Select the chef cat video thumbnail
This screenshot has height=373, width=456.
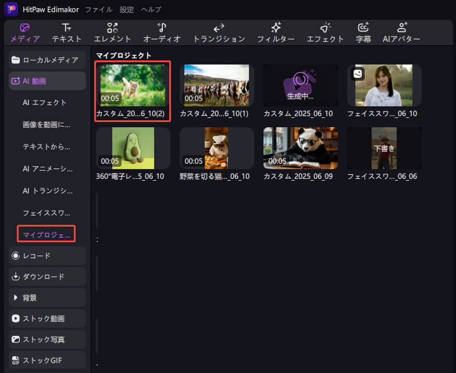tap(216, 148)
